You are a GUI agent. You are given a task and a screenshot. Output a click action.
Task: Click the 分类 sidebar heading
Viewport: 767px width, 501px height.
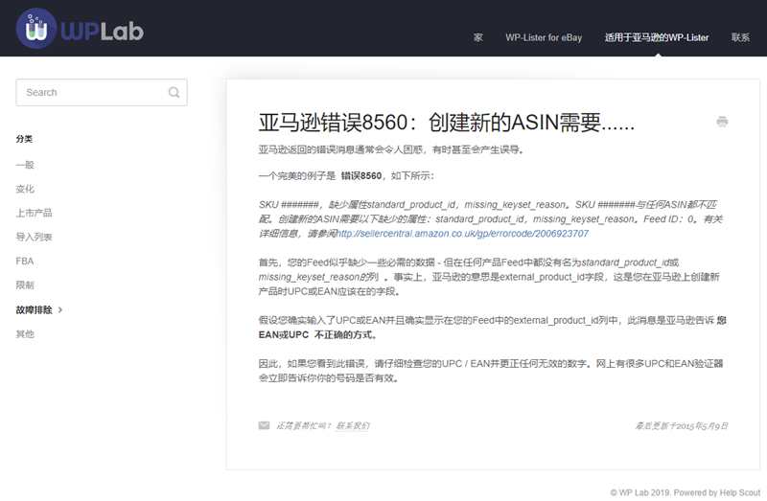click(24, 139)
